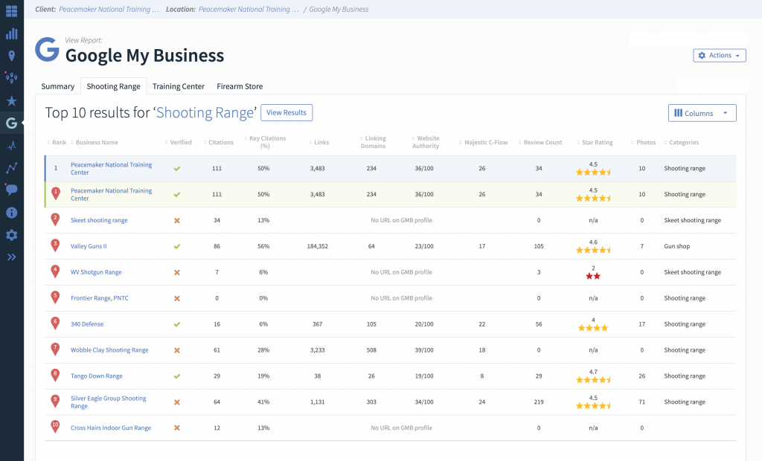Sort table by Rank column

[x=57, y=142]
